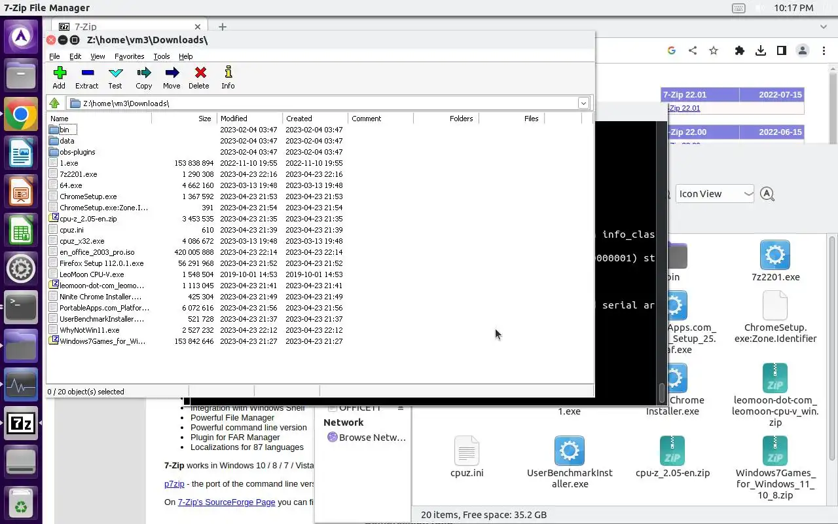The width and height of the screenshot is (838, 524).
Task: Select LeoMoon CPU-V.exe row
Action: 92,274
